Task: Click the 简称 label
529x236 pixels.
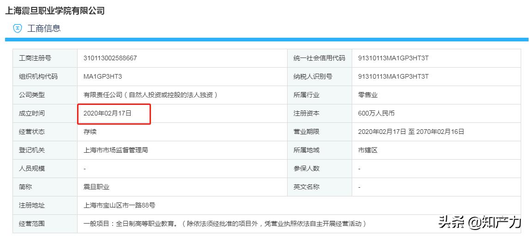Action: tap(25, 187)
